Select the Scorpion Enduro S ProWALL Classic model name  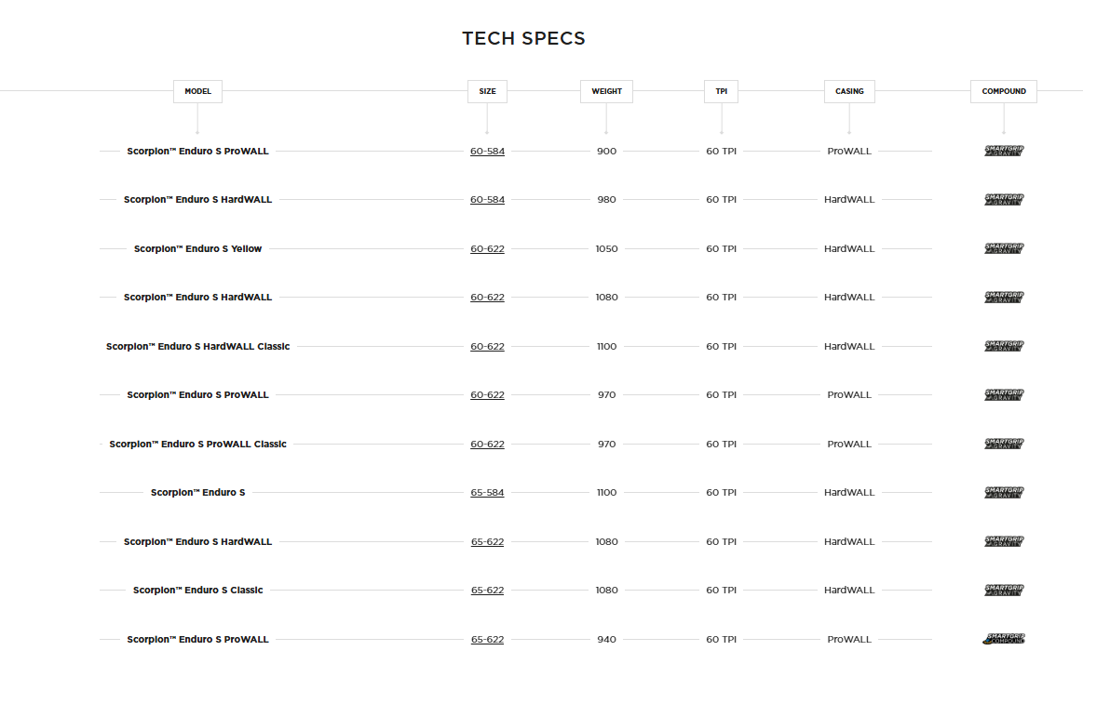pos(197,444)
